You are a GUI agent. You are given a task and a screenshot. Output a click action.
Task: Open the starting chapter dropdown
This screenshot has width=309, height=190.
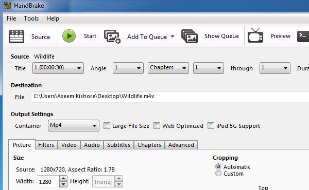209,68
